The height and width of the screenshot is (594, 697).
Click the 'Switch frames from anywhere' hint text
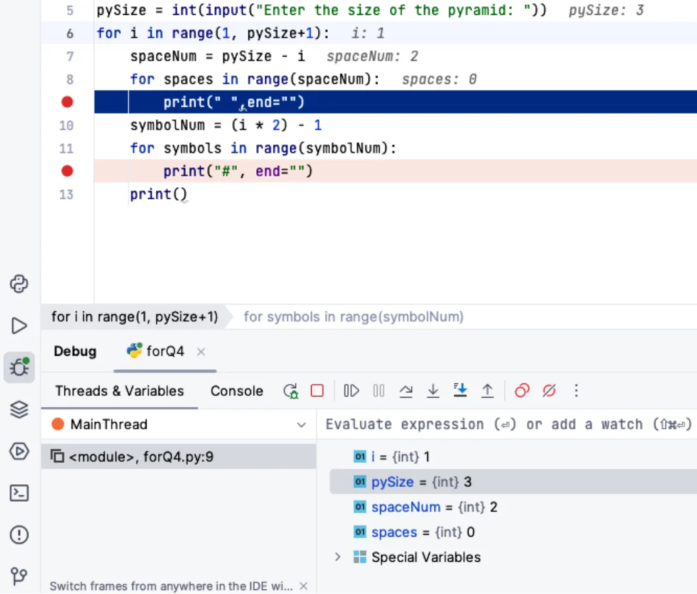(x=171, y=586)
